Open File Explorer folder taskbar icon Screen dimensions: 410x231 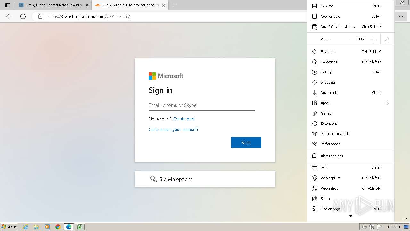(36, 227)
